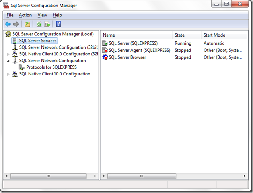This screenshot has height=193, width=253.
Task: Click the Refresh toolbar icon
Action: 39,24
